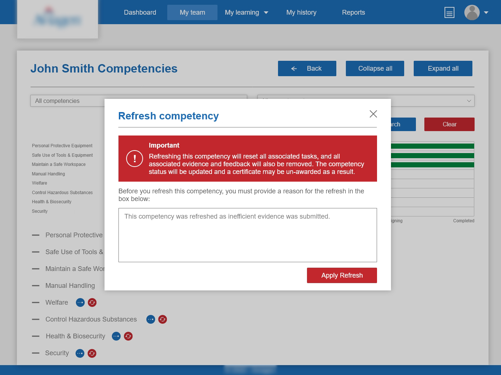Click the red refresh icon beside Security

92,353
